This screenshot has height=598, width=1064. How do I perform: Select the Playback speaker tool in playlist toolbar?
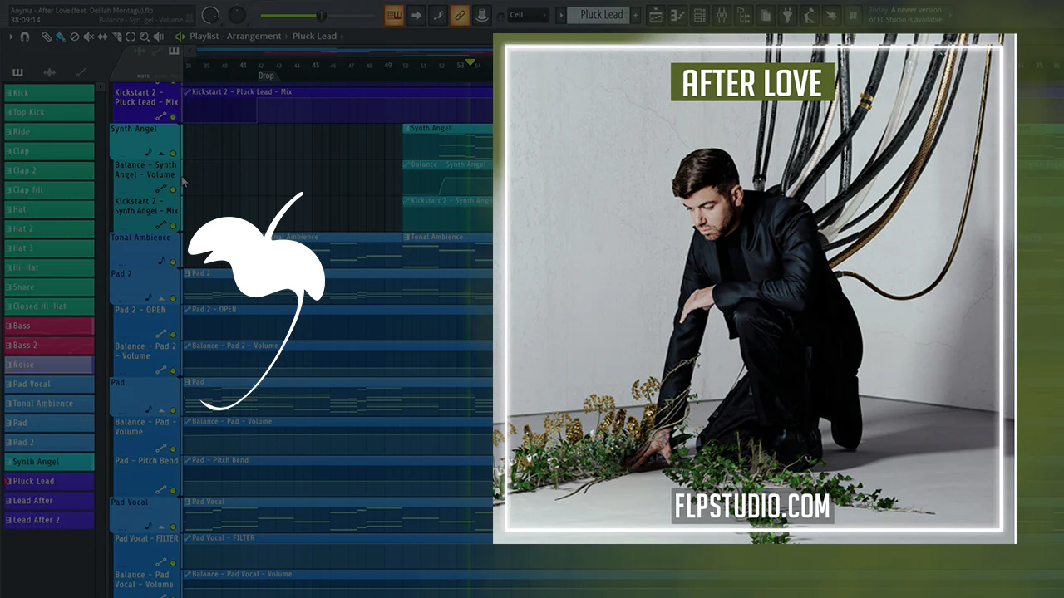click(x=159, y=37)
